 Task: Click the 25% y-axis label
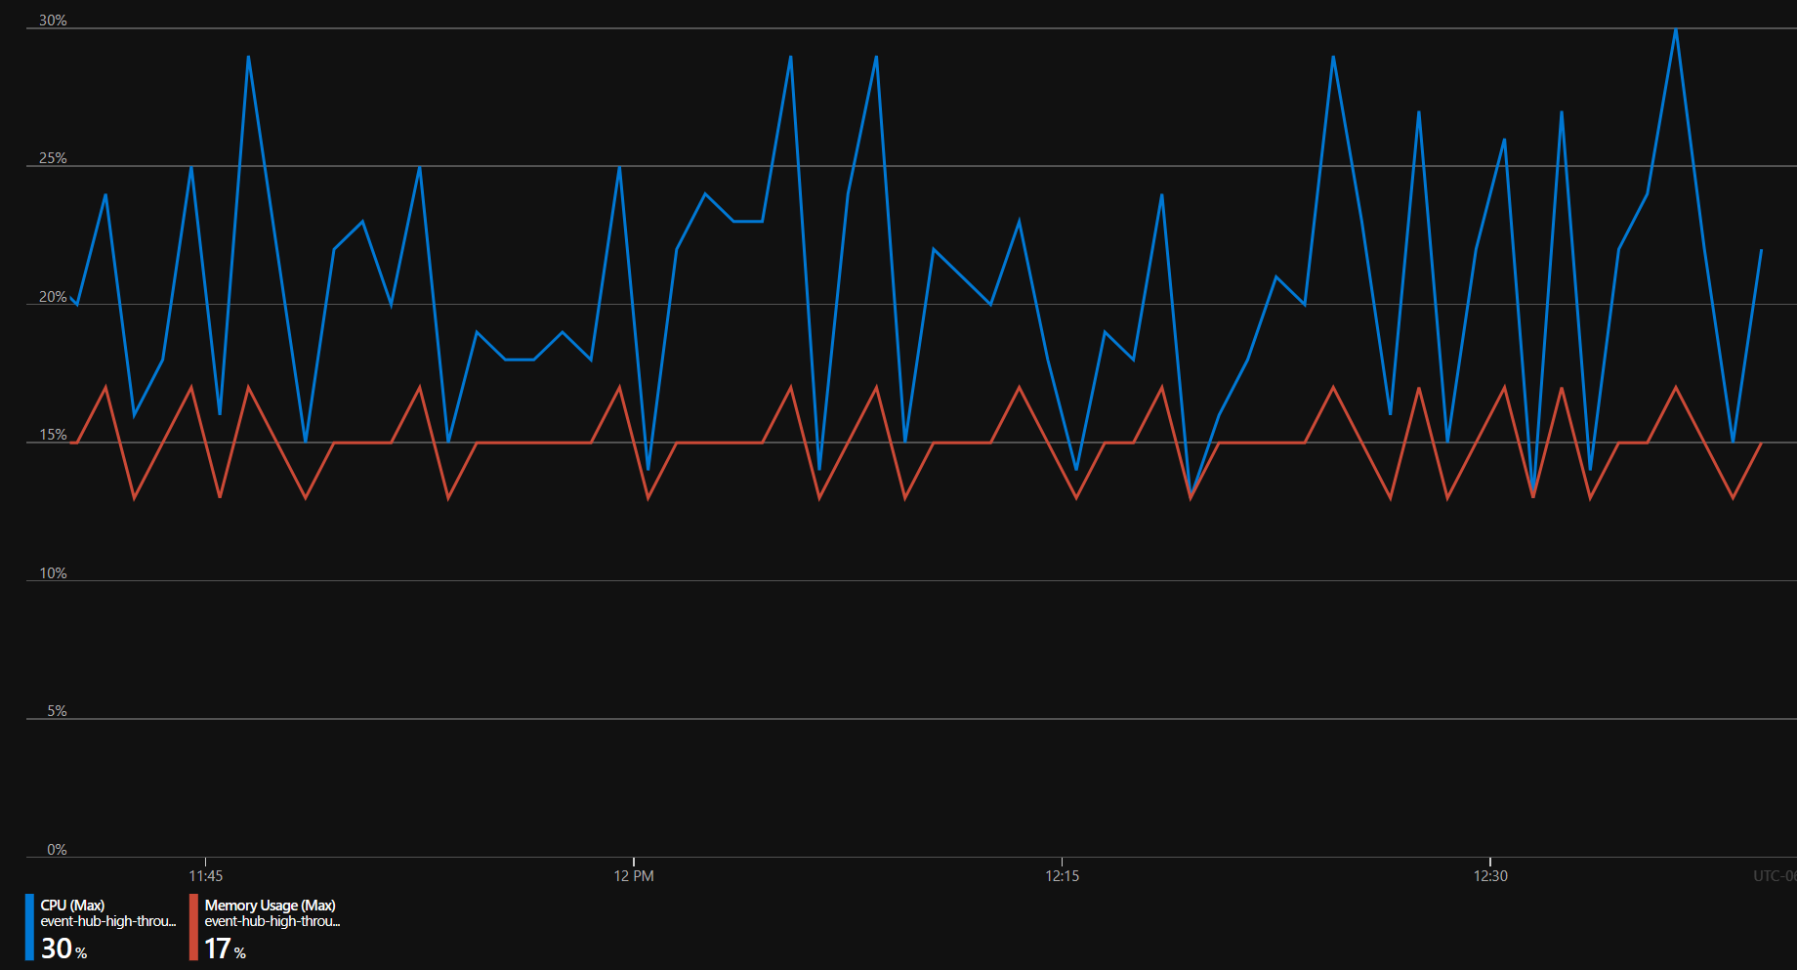tap(53, 158)
